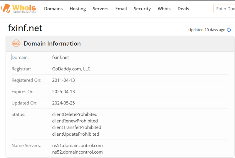The height and width of the screenshot is (158, 235).
Task: Select the clientUpdateProhibited status
Action: (x=75, y=134)
